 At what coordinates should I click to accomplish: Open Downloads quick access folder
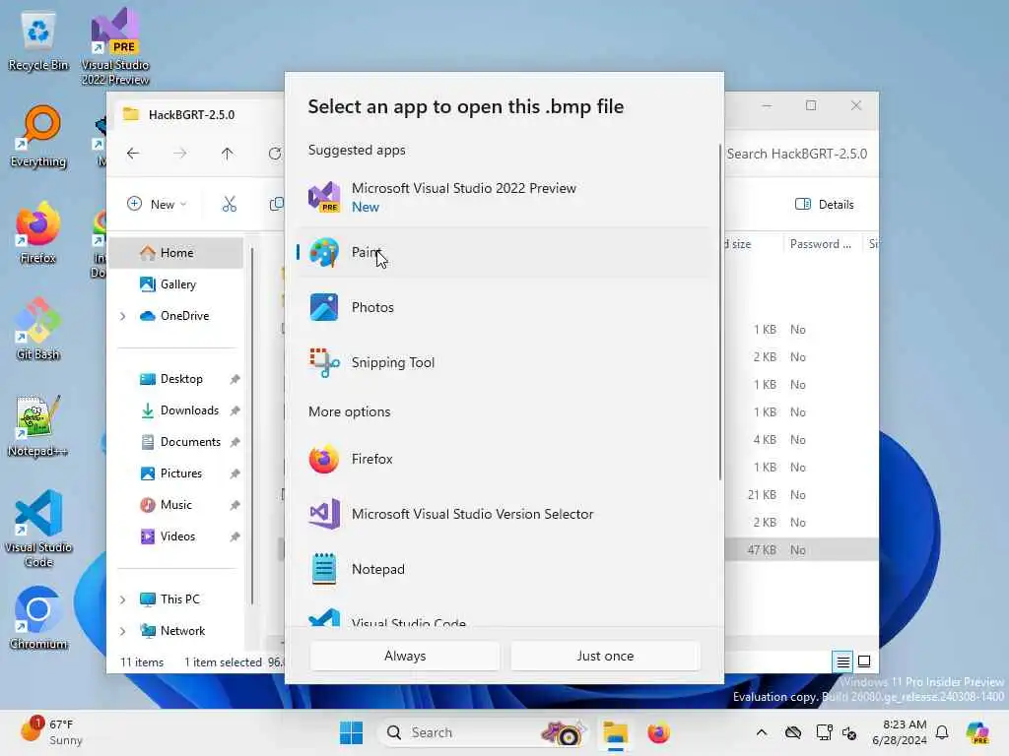click(189, 410)
